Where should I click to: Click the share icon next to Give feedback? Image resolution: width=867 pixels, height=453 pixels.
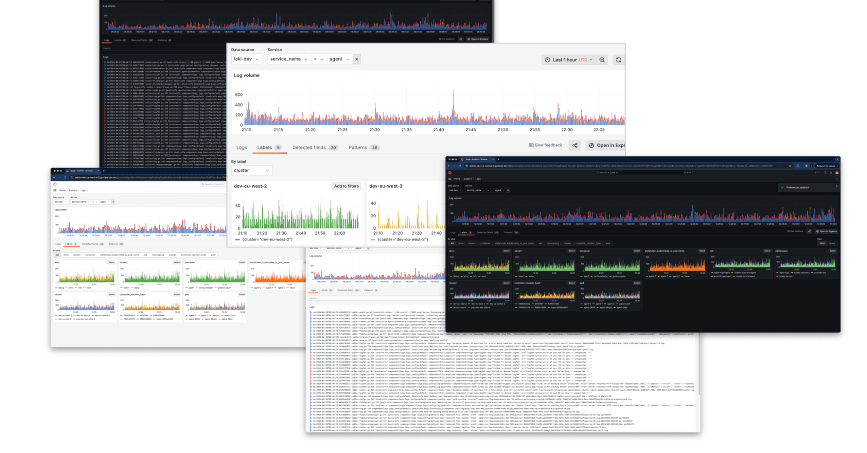(x=575, y=145)
